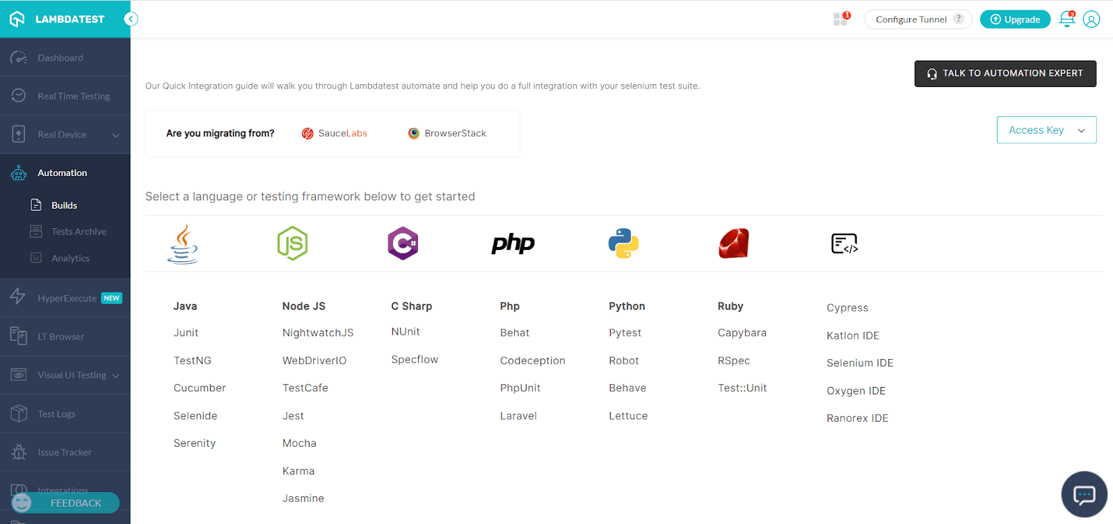
Task: Expand Visual UI Testing menu
Action: click(x=115, y=376)
